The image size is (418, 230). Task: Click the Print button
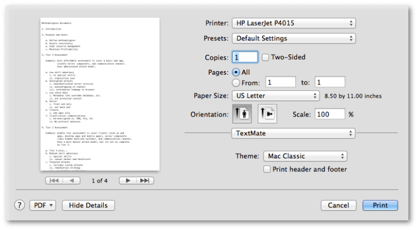point(380,205)
